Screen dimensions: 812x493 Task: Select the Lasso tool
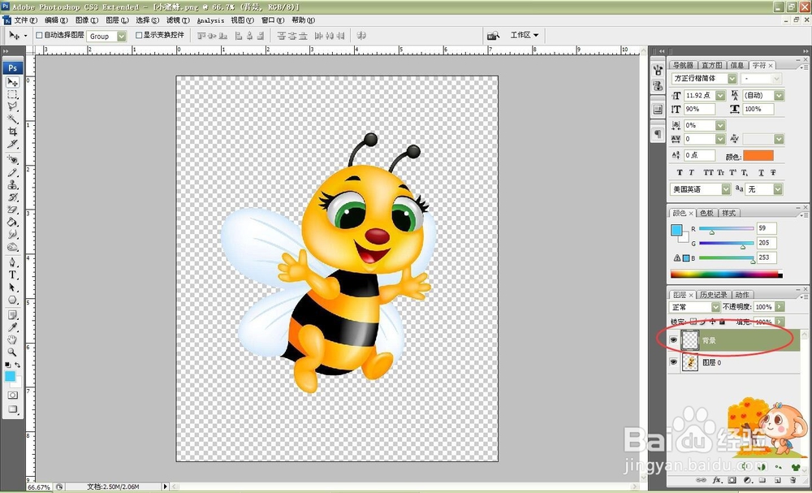click(x=12, y=107)
